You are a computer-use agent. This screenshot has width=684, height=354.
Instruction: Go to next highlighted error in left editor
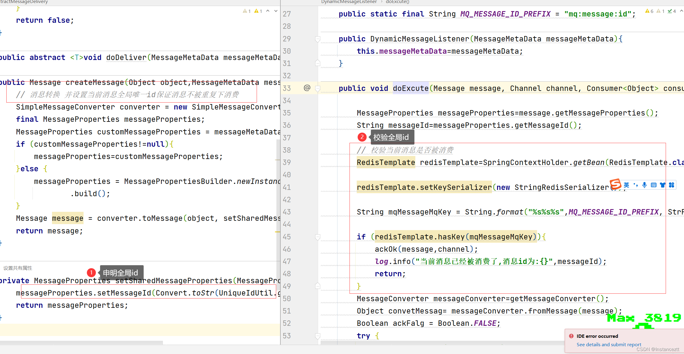point(276,11)
